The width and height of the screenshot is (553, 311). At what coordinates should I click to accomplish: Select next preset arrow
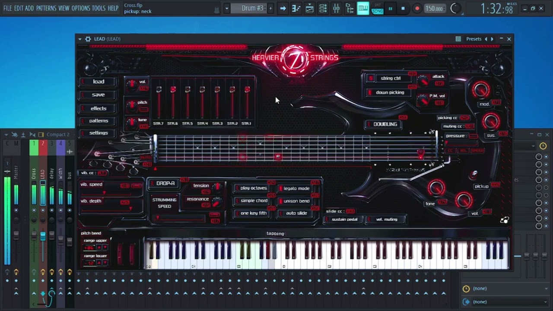coord(492,39)
